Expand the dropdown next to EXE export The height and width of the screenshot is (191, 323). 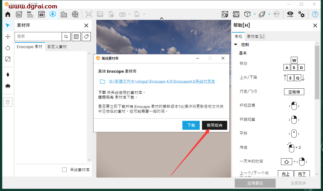pyautogui.click(x=144, y=14)
